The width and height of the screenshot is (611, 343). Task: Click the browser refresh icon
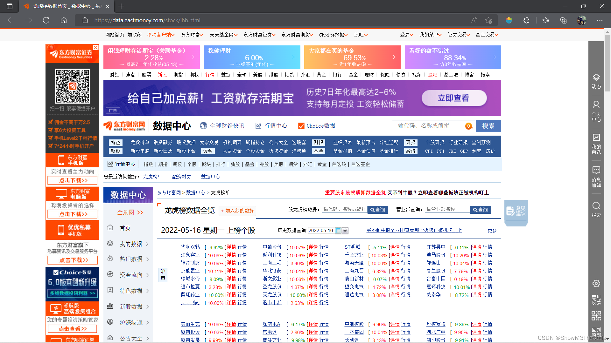coord(46,20)
